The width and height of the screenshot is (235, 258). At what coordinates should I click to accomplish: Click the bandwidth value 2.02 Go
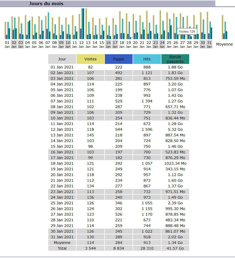coord(175,237)
